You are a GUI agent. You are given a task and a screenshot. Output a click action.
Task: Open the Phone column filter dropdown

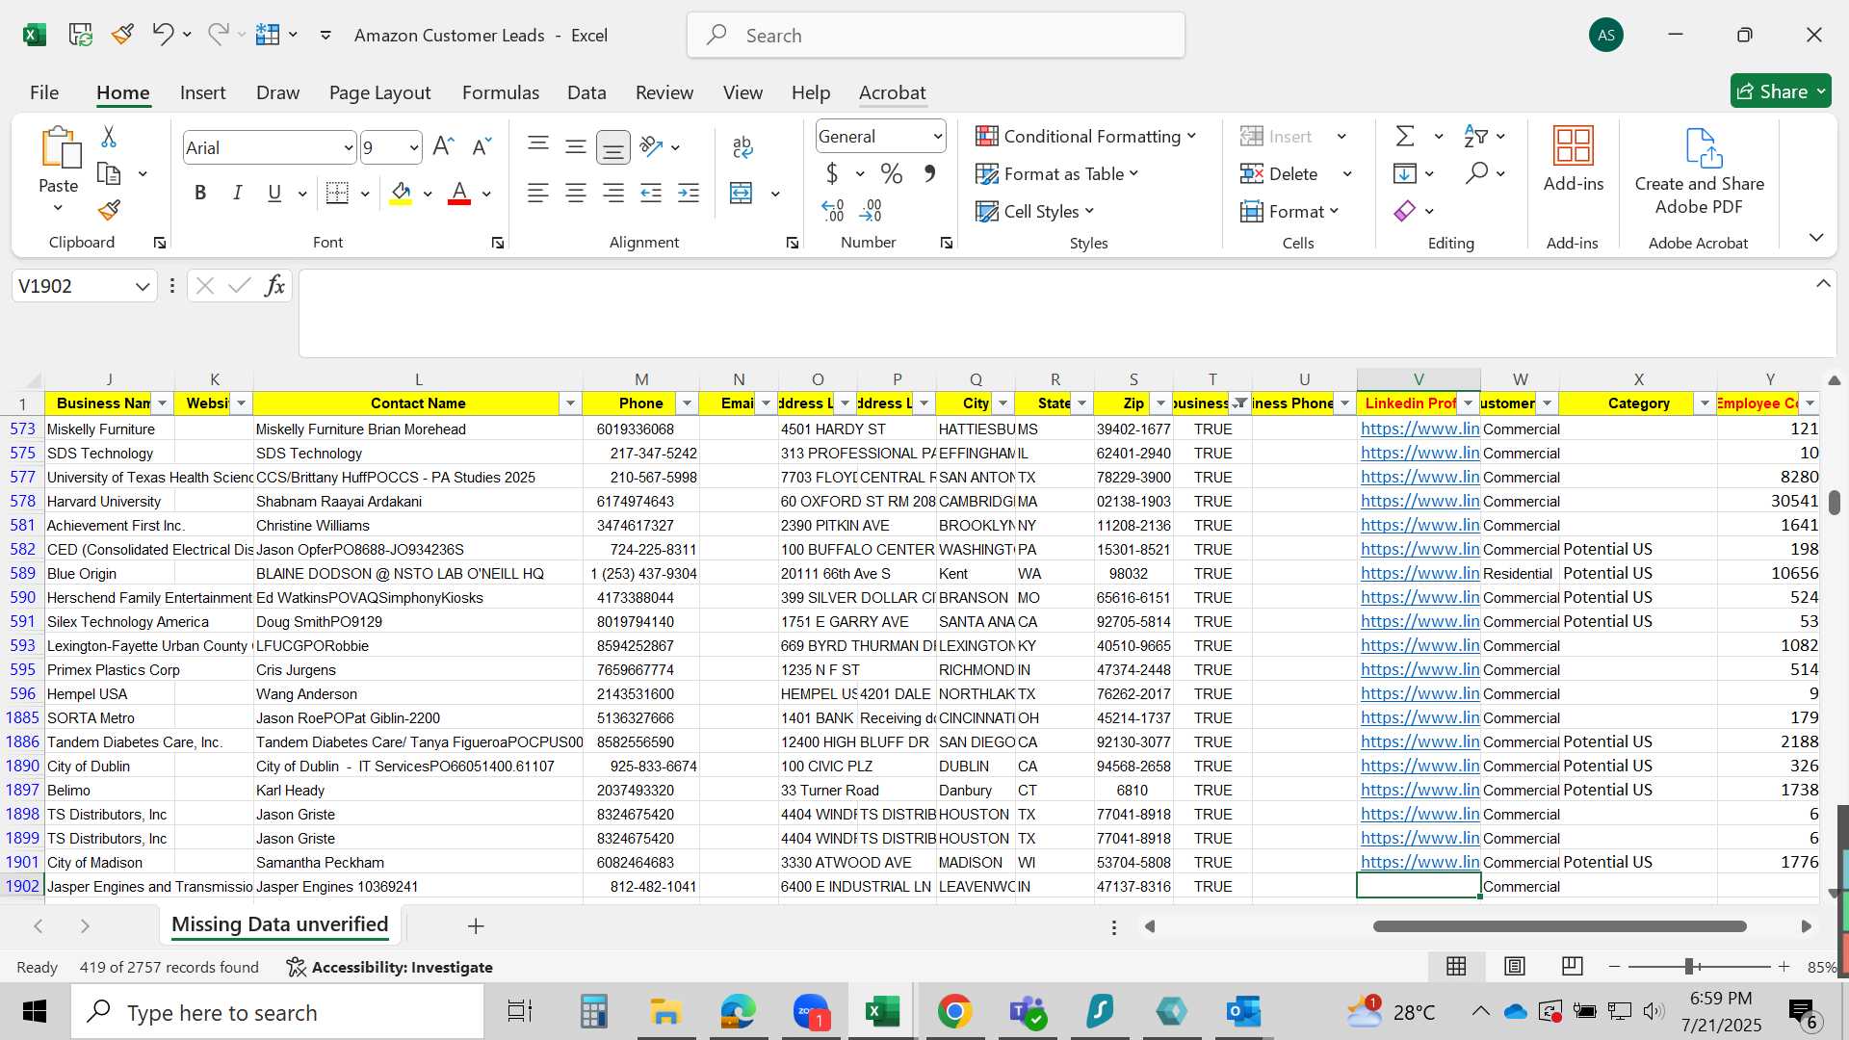(x=687, y=403)
